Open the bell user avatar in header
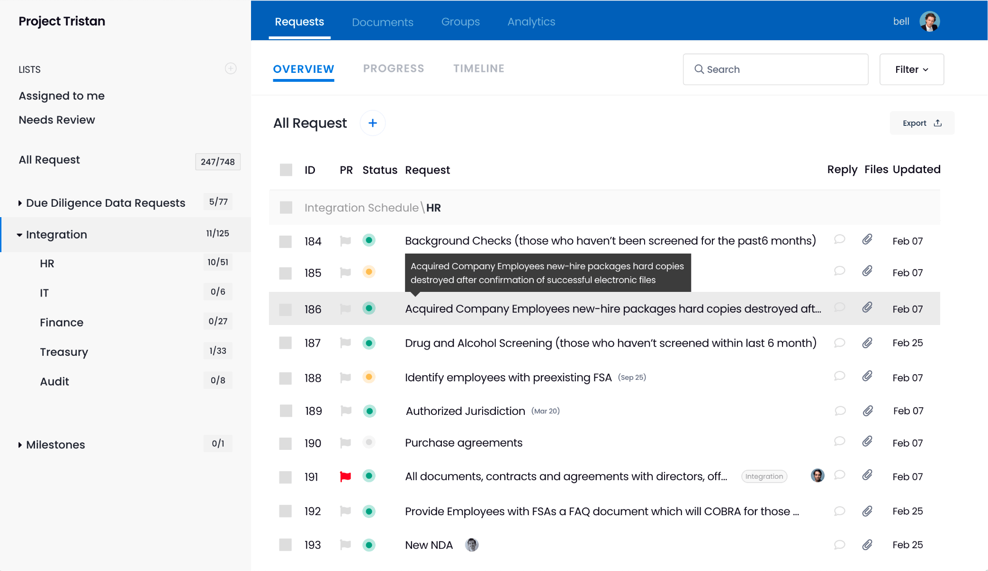The height and width of the screenshot is (571, 988). [x=929, y=21]
